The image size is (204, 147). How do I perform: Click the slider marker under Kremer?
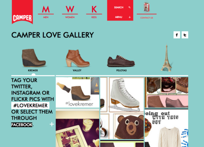[x=33, y=75]
